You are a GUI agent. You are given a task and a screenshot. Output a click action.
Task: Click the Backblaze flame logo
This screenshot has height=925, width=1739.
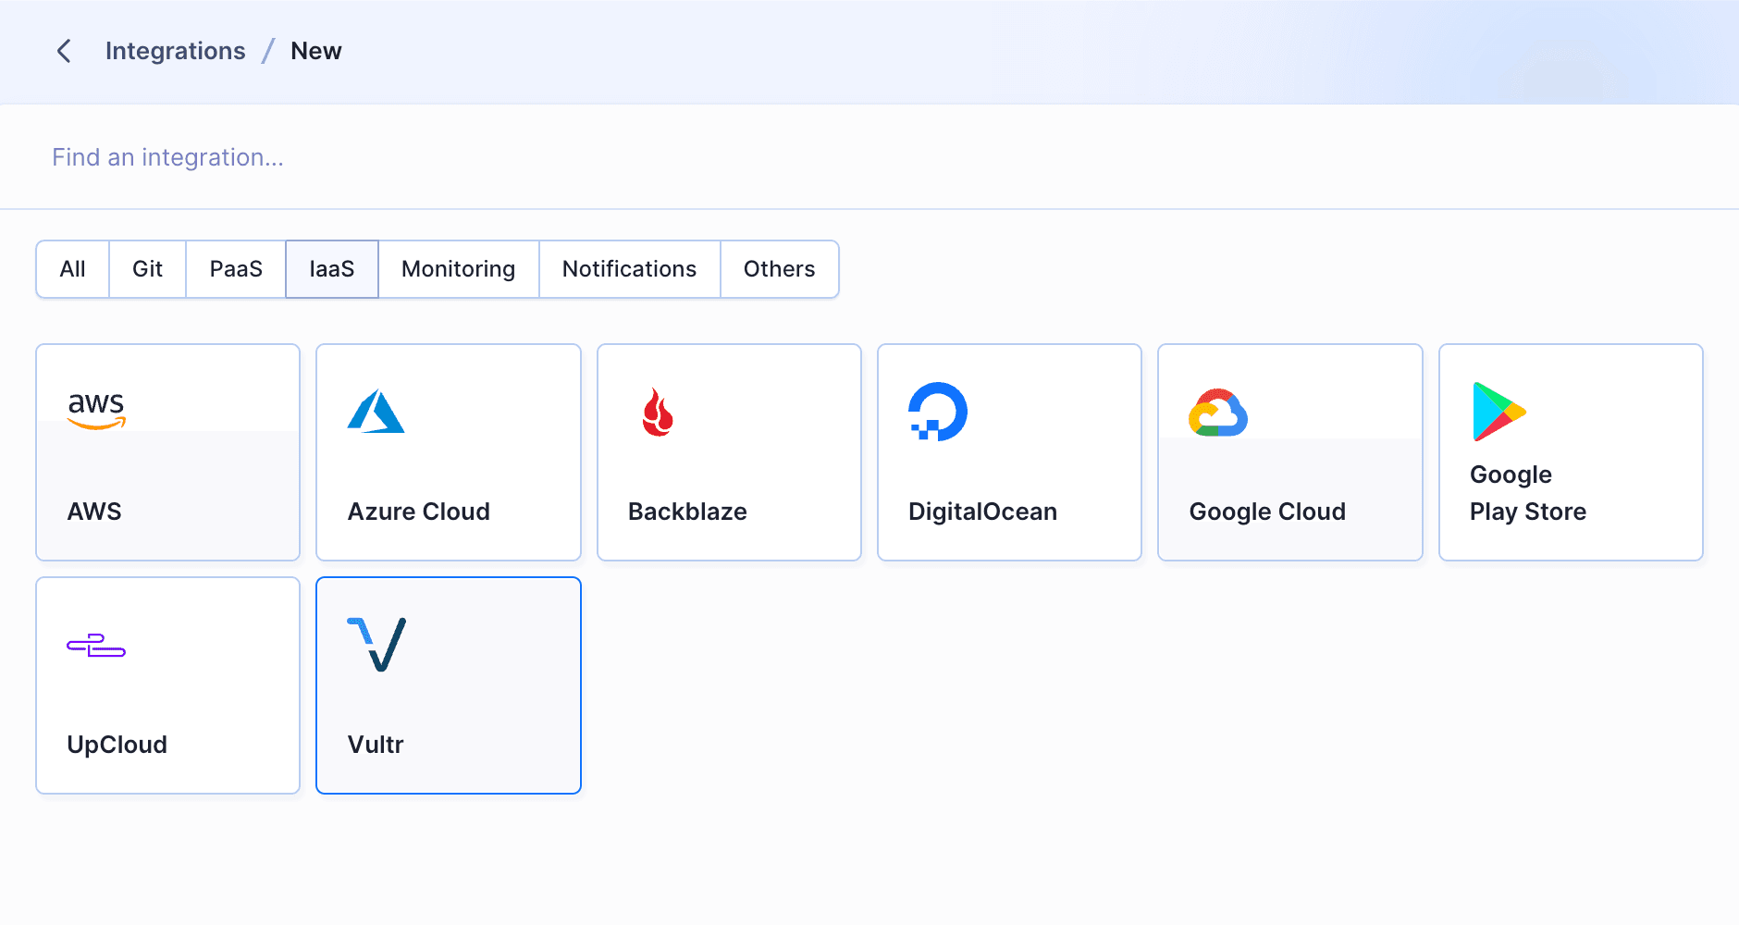click(x=658, y=412)
